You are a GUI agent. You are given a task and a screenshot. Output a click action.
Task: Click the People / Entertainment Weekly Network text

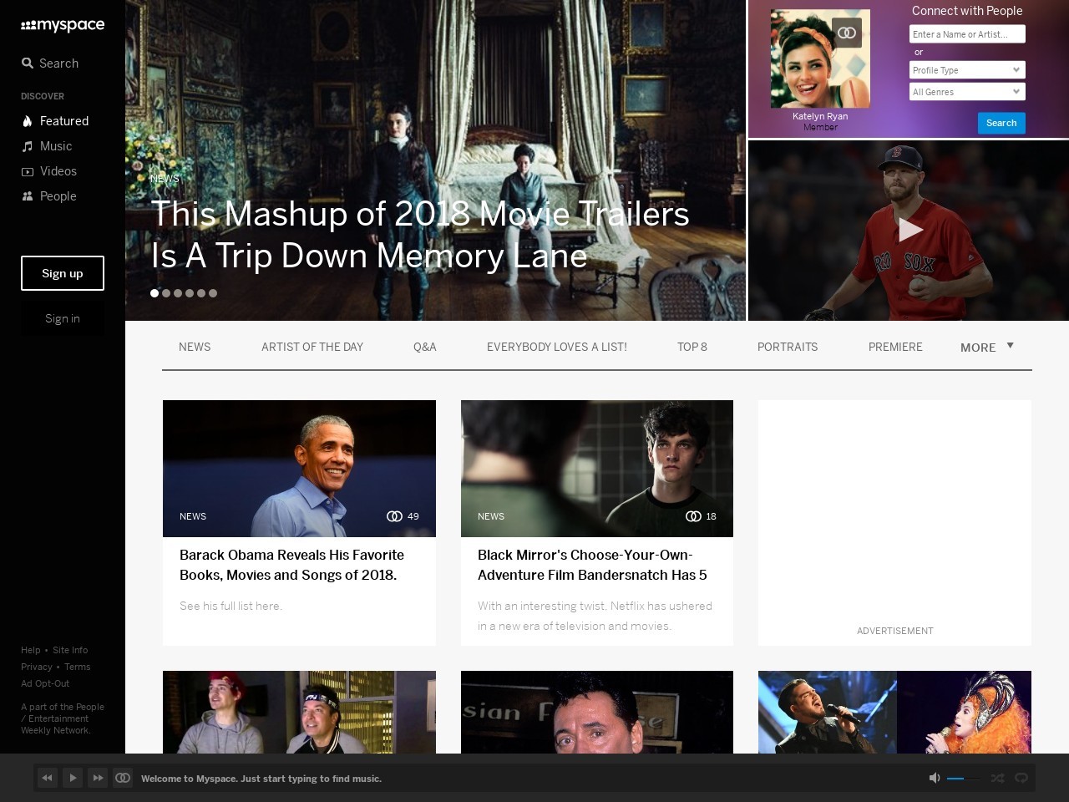pyautogui.click(x=63, y=718)
